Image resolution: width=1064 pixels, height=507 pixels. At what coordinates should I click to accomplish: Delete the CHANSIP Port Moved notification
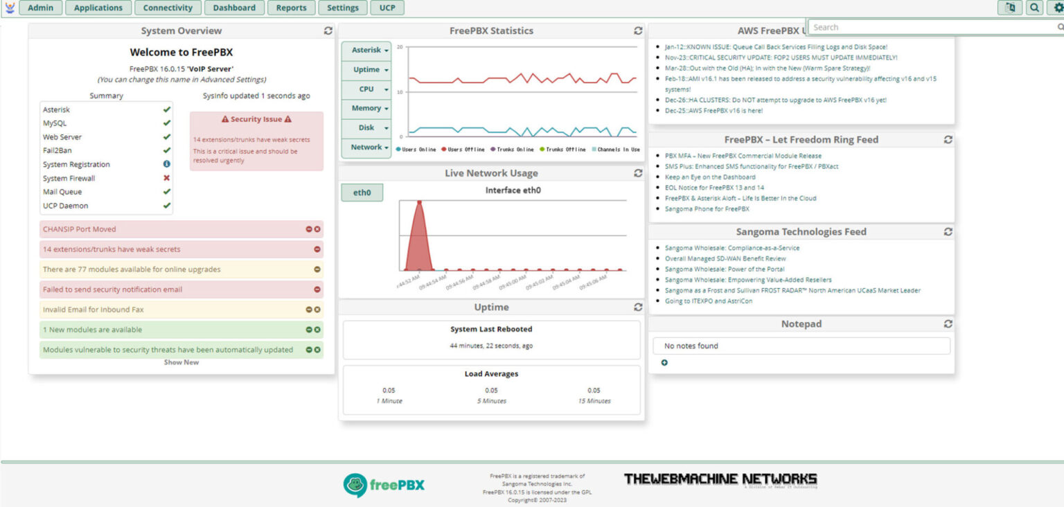317,229
